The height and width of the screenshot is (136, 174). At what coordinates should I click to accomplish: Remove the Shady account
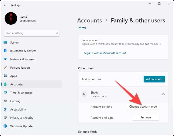[x=146, y=117]
